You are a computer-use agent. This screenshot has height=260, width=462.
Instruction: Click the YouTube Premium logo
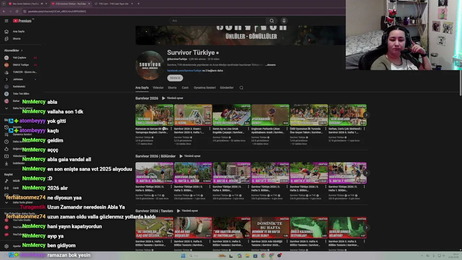[x=22, y=21]
